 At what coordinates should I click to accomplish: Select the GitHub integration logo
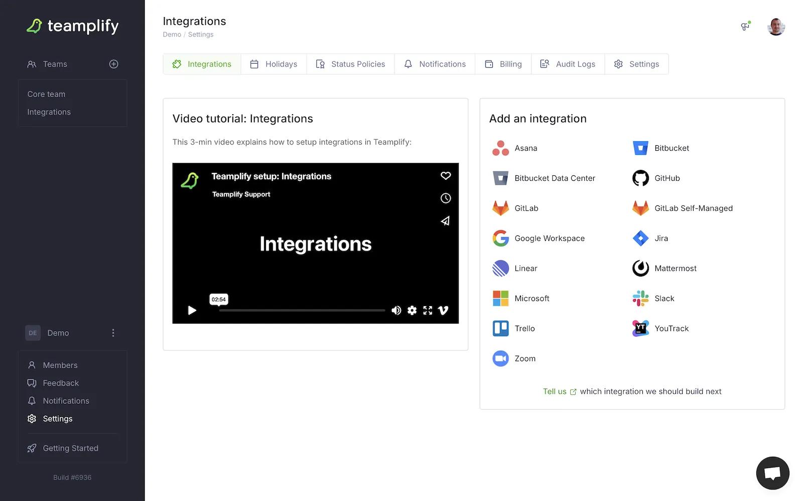tap(640, 178)
